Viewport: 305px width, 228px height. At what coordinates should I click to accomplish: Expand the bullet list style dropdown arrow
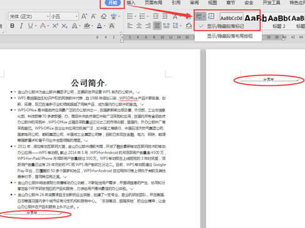click(135, 16)
